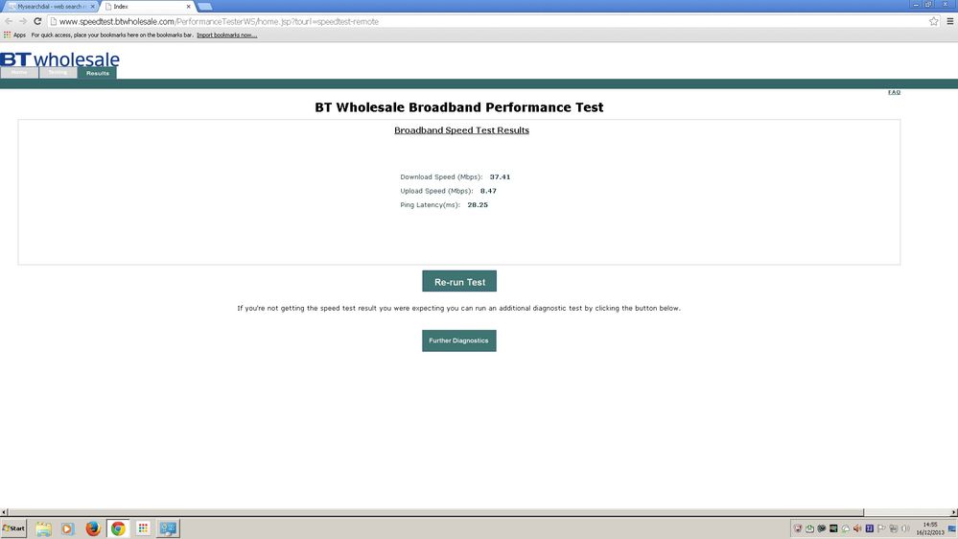Viewport: 958px width, 539px height.
Task: Click the network connection tray icon
Action: click(x=893, y=528)
